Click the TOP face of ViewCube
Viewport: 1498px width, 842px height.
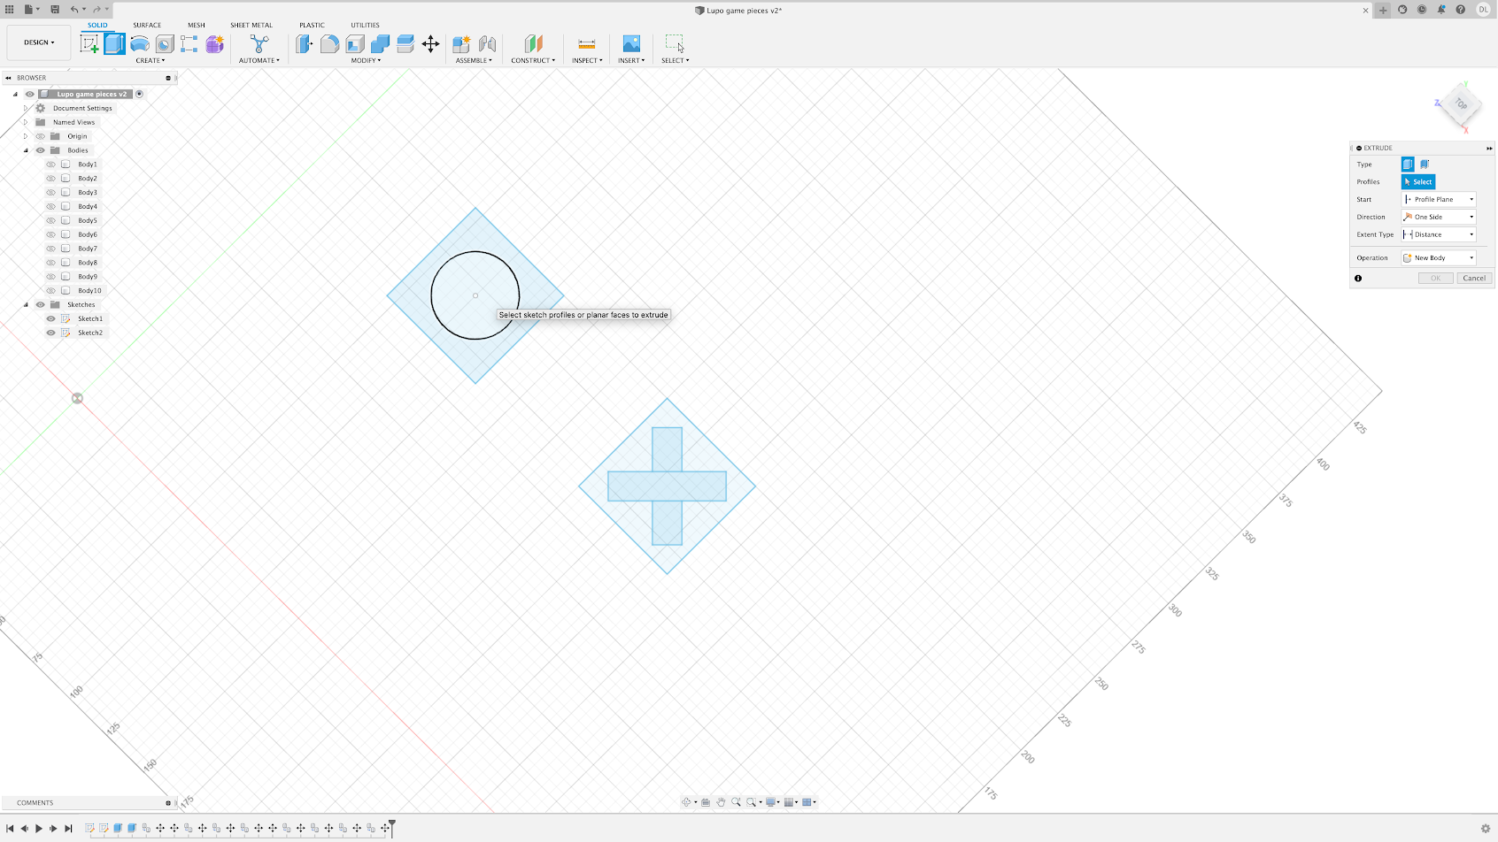1461,103
